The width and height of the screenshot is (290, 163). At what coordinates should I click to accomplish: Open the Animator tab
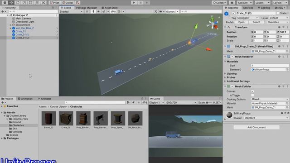[x=44, y=99]
